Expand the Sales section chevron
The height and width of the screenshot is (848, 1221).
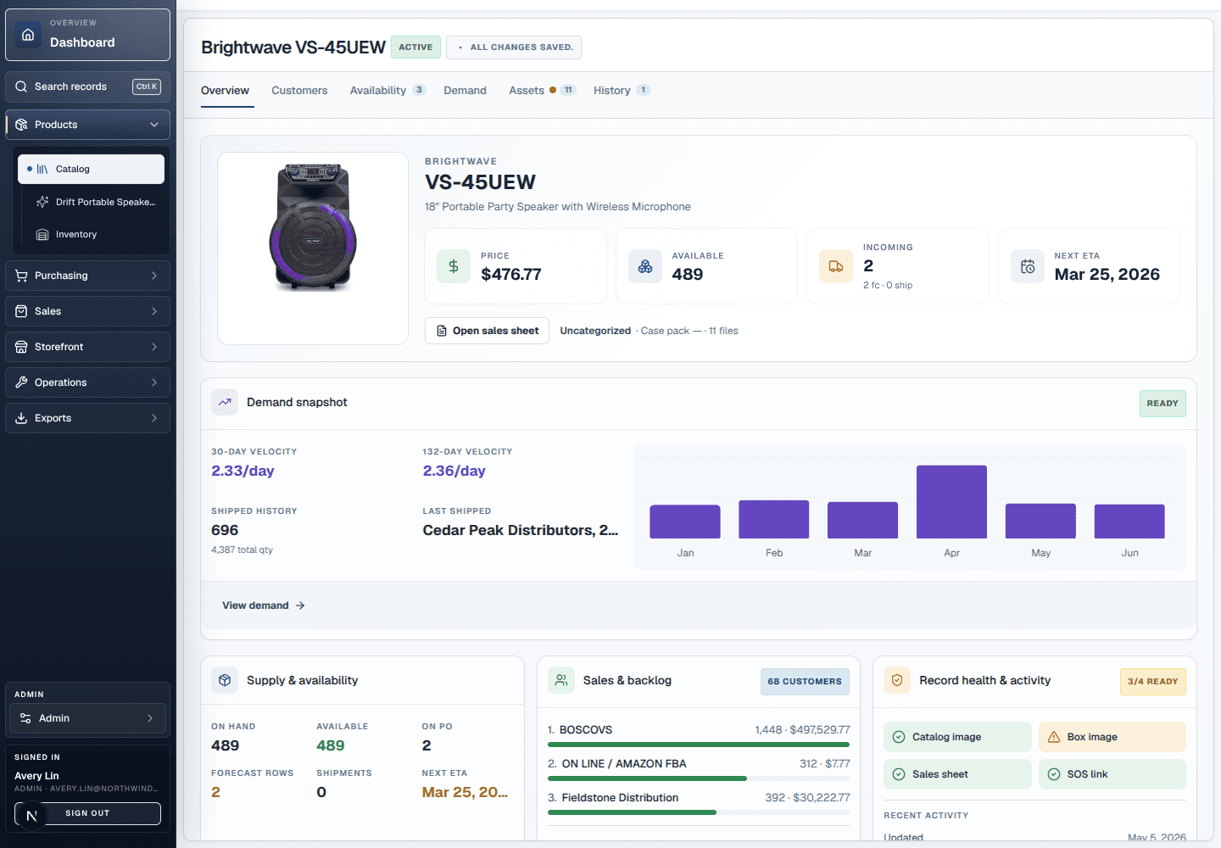coord(154,311)
